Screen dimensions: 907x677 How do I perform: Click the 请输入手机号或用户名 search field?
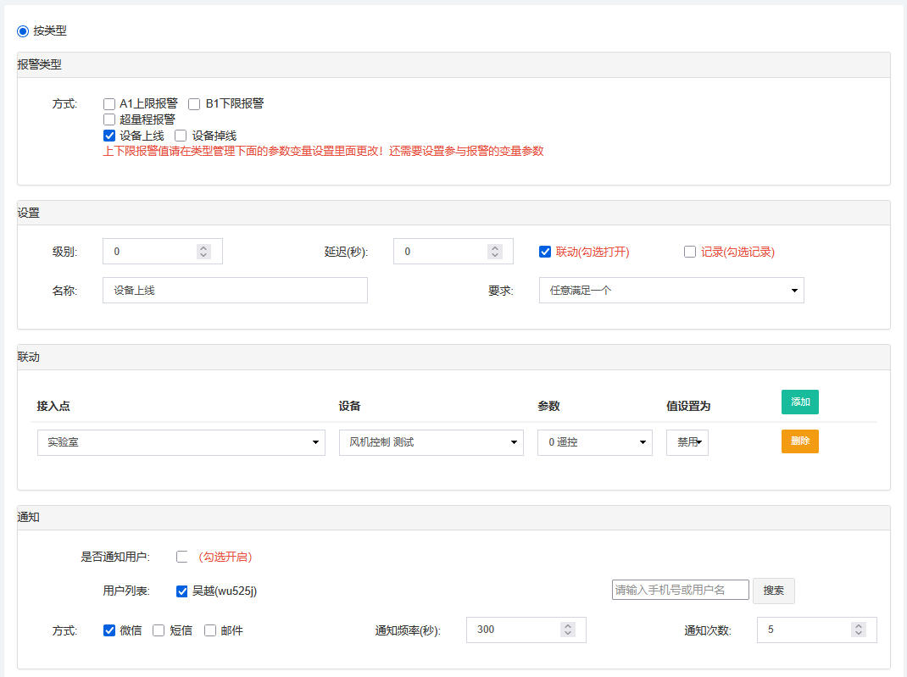680,590
